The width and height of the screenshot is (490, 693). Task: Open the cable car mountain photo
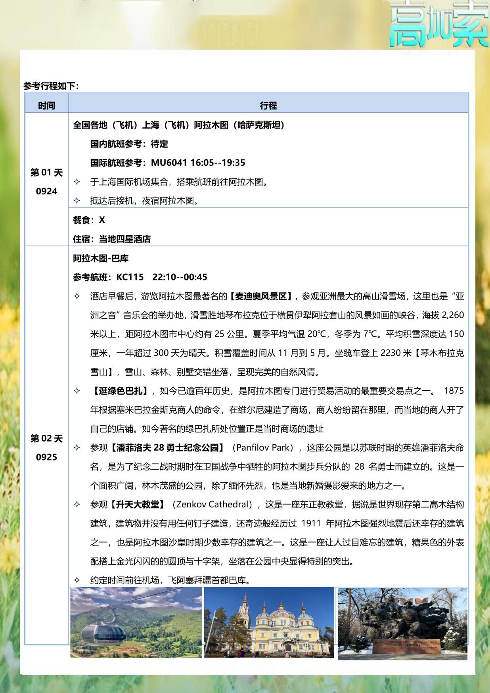136,622
